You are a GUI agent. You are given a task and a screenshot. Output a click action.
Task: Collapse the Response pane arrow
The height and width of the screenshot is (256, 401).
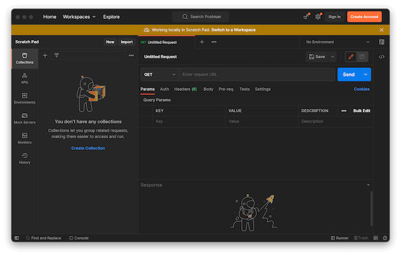click(x=368, y=185)
